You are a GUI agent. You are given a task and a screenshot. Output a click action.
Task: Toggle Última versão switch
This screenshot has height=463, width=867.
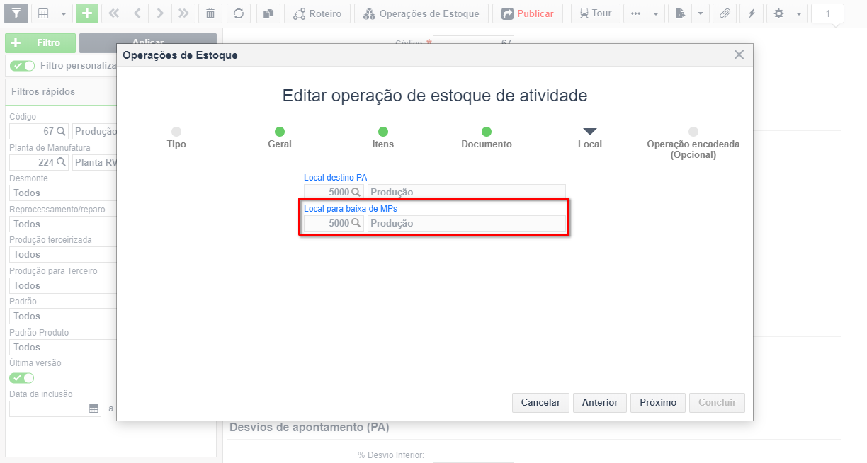pos(22,378)
